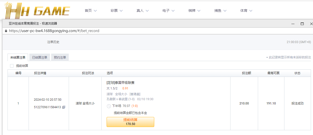
Task: Click the 大 1.5/2 selection text
Action: tap(112, 88)
